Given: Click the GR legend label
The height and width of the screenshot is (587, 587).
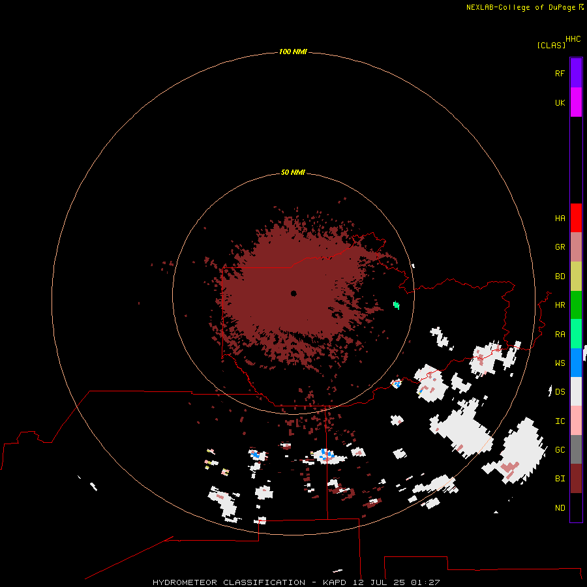Looking at the screenshot, I should pos(560,247).
